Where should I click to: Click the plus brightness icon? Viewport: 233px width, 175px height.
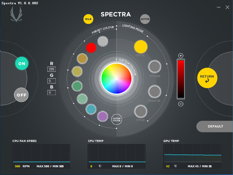181,56
